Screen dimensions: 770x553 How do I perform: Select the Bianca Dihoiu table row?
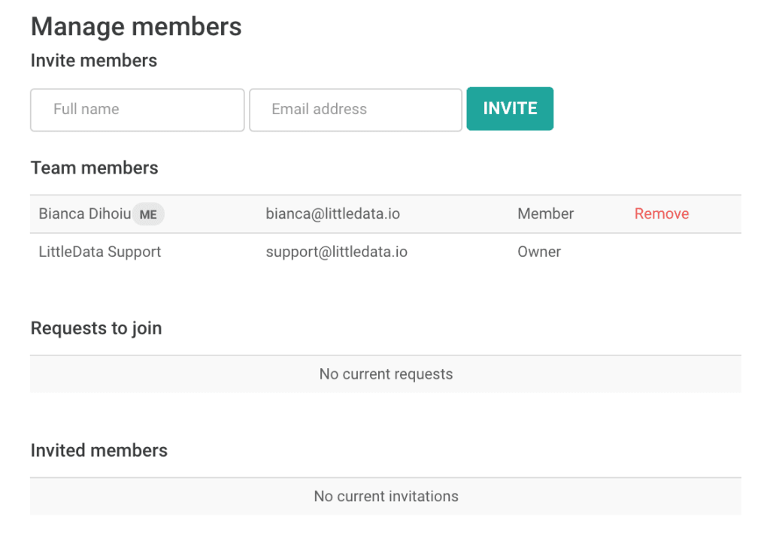point(386,214)
